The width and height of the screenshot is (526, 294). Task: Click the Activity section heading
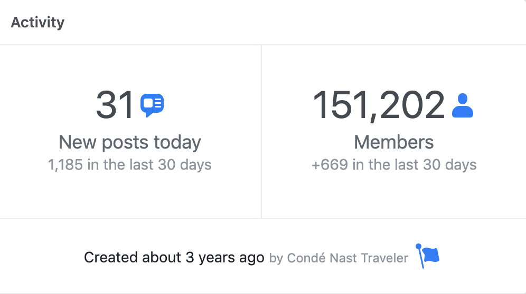point(37,23)
